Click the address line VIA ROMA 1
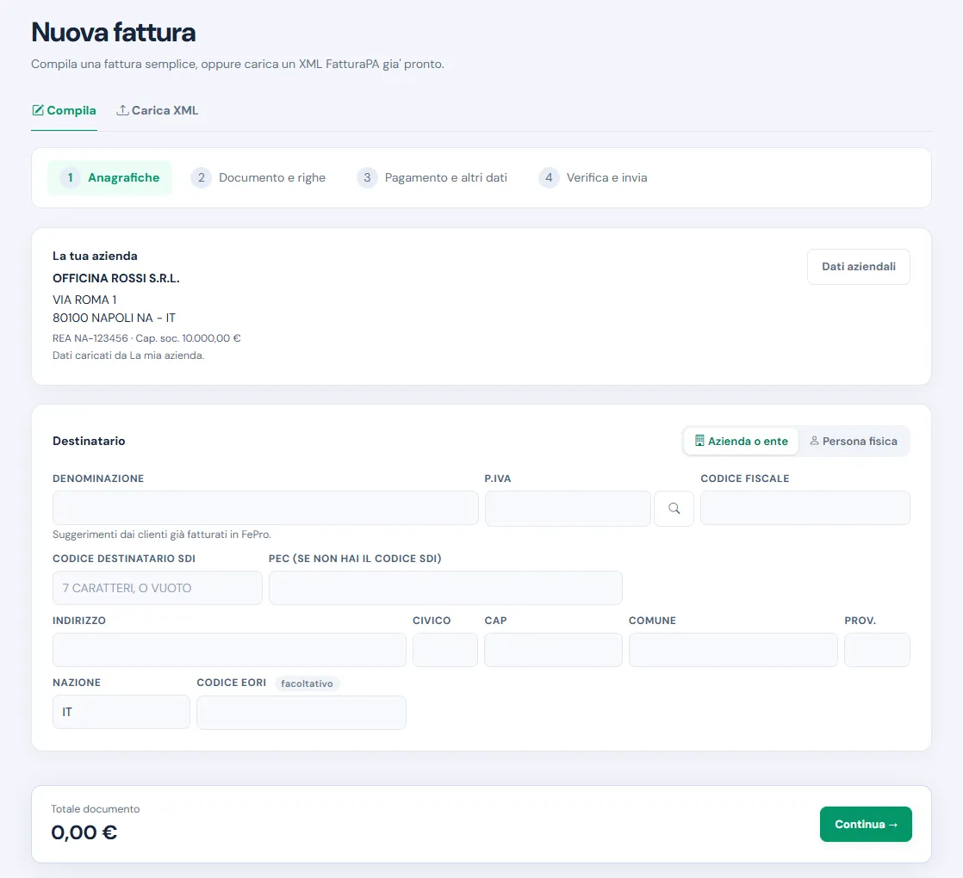This screenshot has height=878, width=963. [x=84, y=300]
